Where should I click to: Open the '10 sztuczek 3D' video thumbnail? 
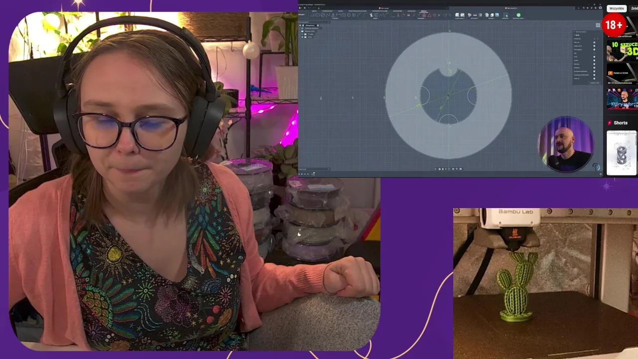click(622, 51)
